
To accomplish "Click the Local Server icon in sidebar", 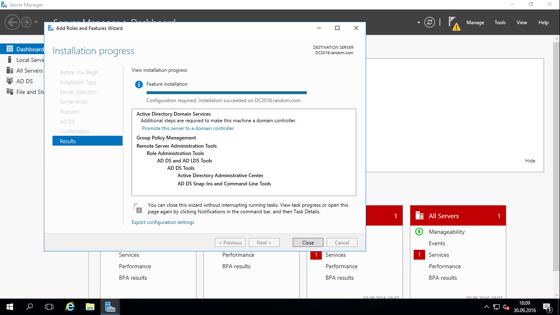I will point(10,60).
